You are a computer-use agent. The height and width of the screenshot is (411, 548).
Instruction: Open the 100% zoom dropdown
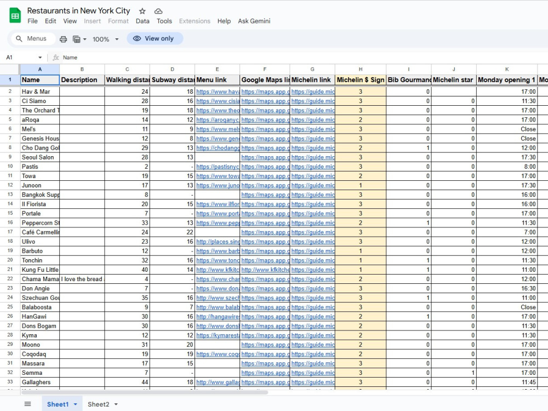click(x=106, y=39)
